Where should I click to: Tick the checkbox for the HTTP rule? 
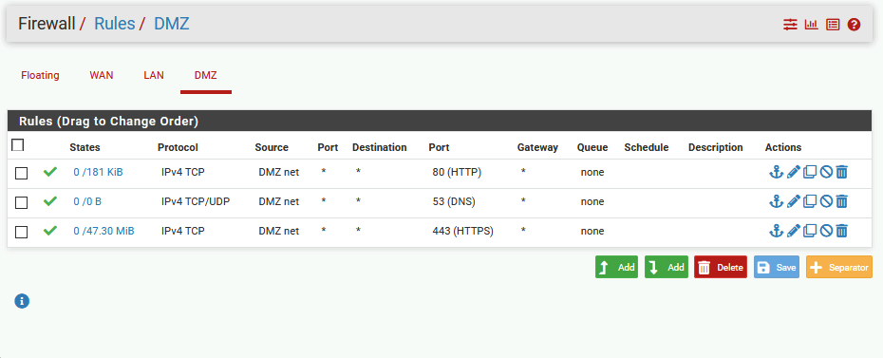point(22,174)
